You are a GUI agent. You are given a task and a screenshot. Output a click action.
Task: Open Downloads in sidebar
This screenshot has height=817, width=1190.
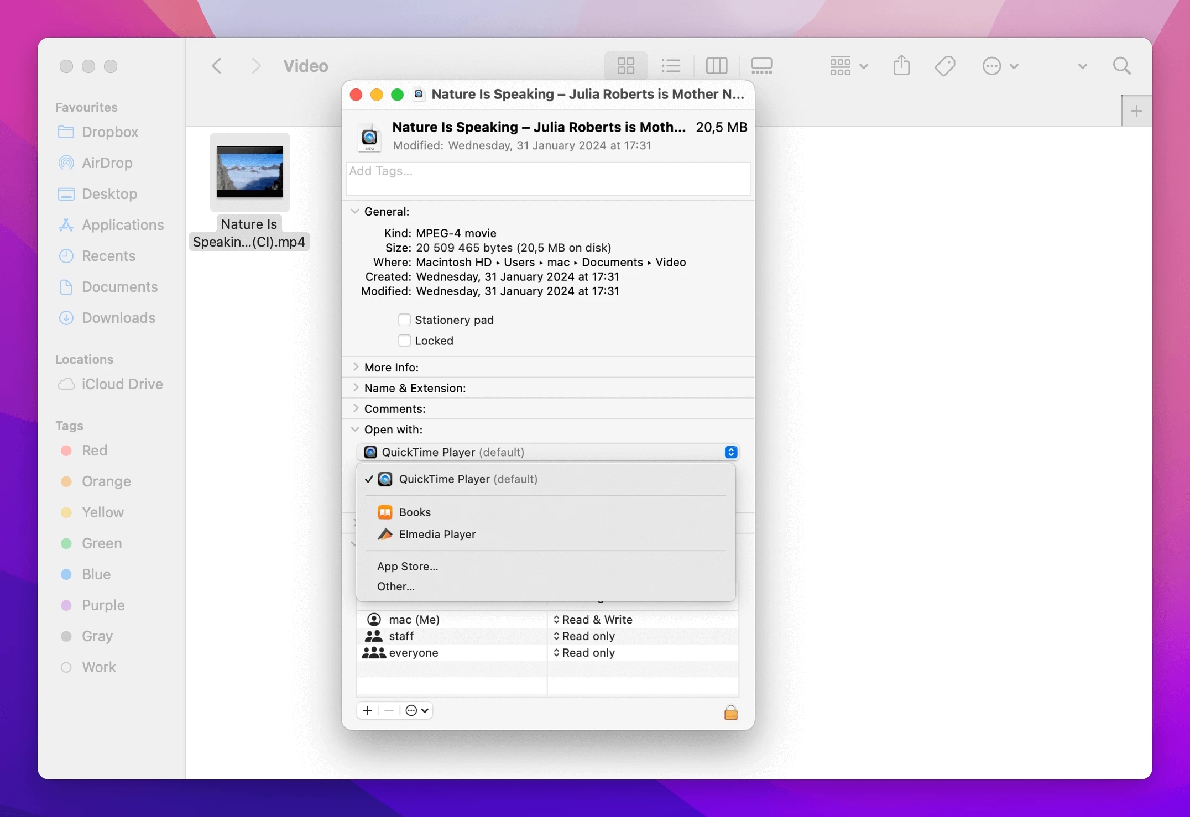(x=118, y=318)
